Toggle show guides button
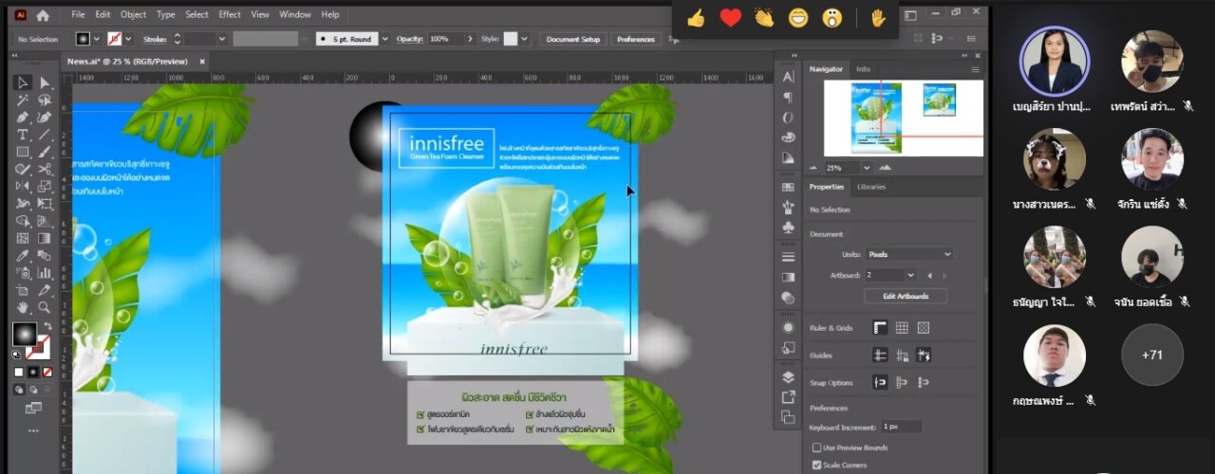 [880, 355]
